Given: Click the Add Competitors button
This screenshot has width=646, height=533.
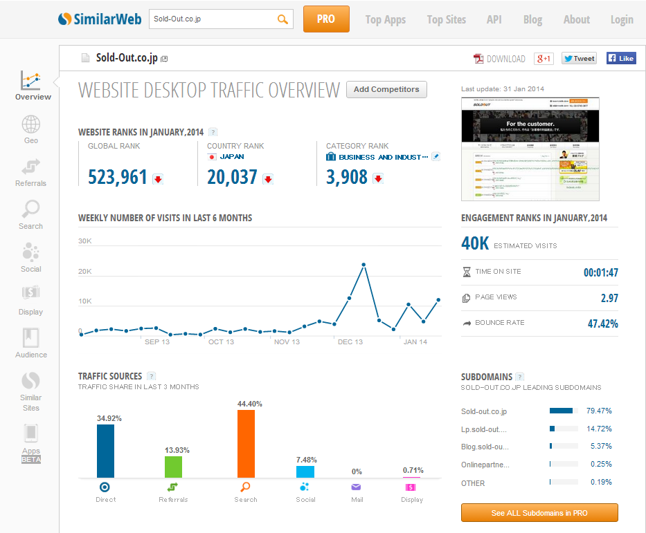Looking at the screenshot, I should click(x=386, y=89).
